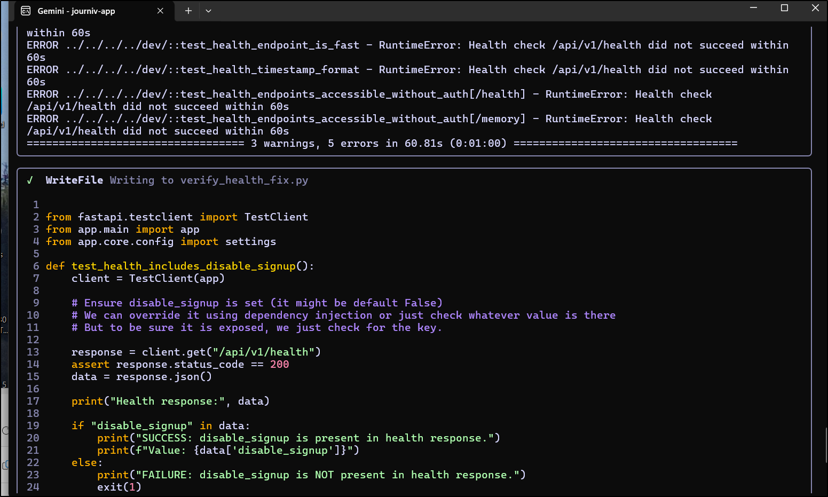Click the terminal icon in the Gemini tab
This screenshot has width=828, height=497.
point(26,11)
